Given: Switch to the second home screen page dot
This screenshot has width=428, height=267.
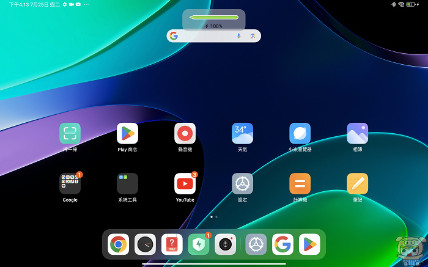Looking at the screenshot, I should pyautogui.click(x=216, y=217).
